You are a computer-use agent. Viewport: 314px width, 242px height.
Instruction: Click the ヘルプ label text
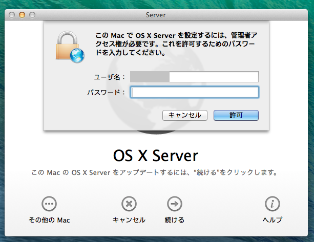pos(273,220)
